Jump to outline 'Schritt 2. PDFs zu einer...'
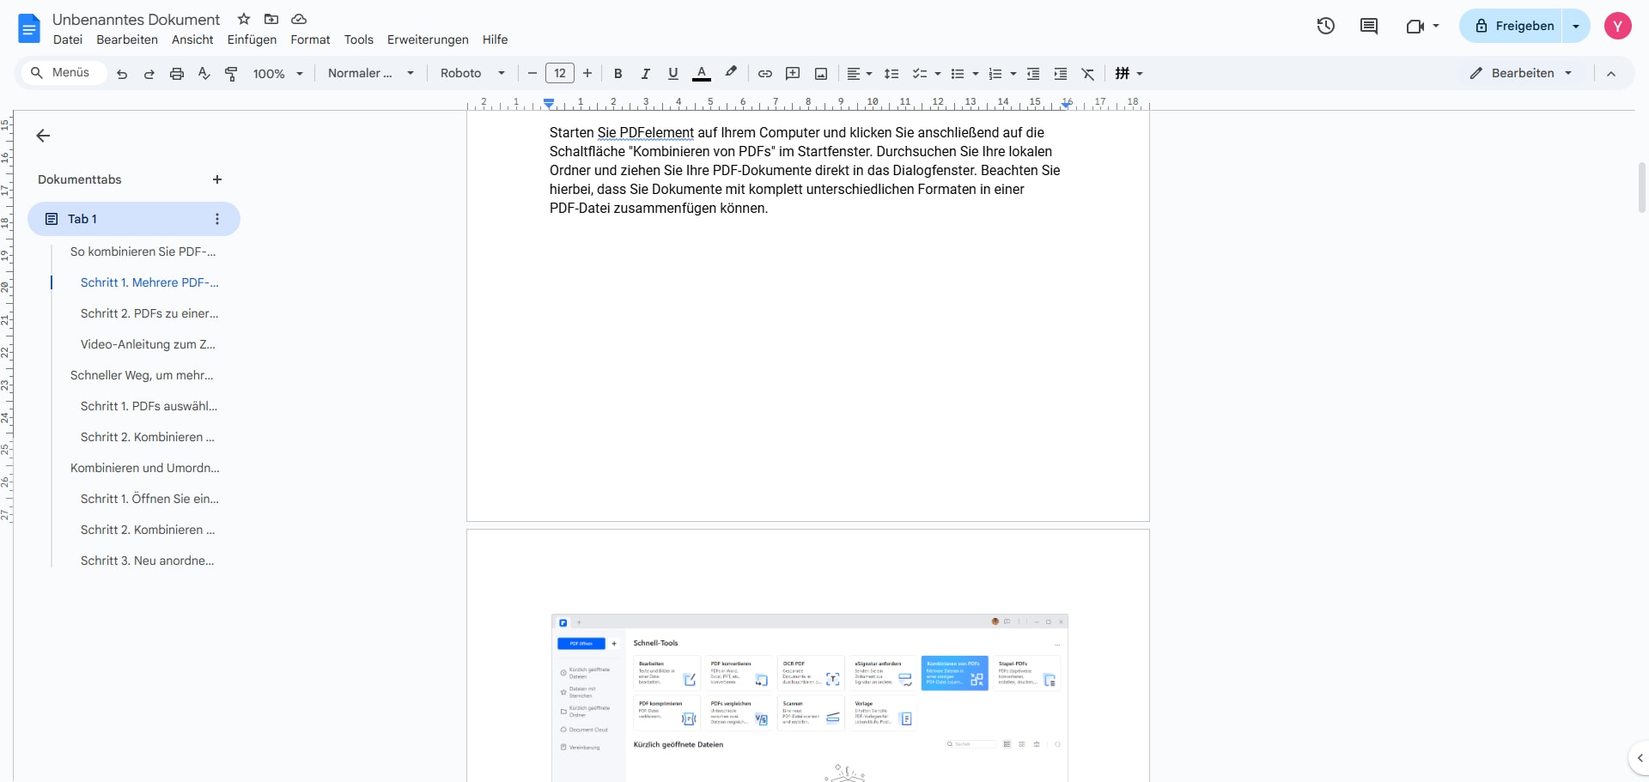This screenshot has height=782, width=1649. [149, 313]
